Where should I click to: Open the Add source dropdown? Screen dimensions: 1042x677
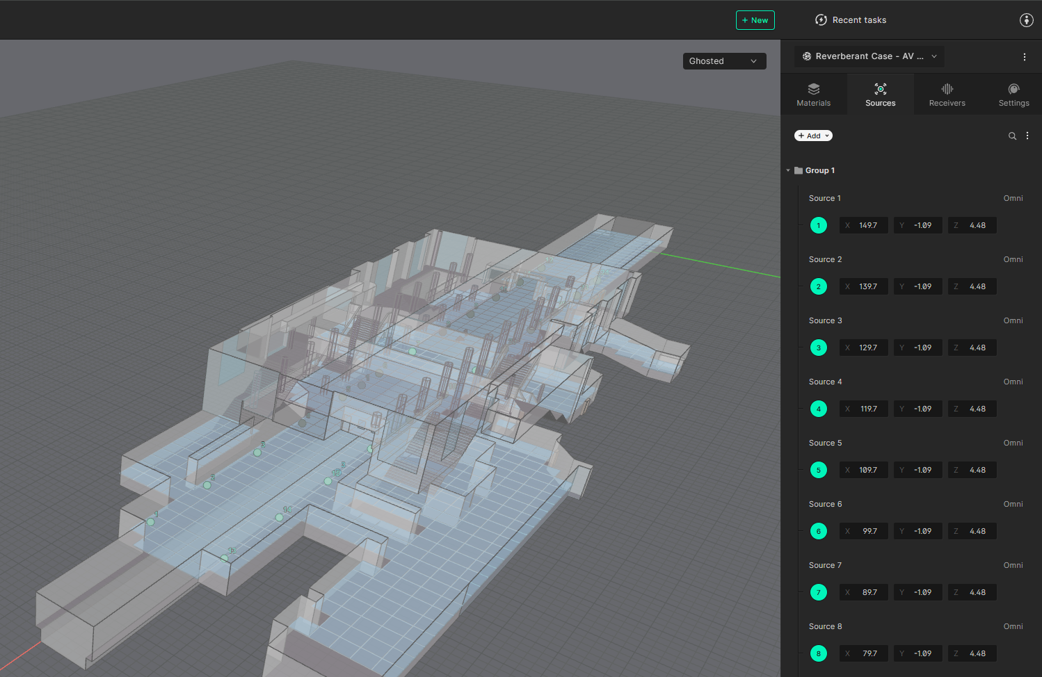point(813,136)
